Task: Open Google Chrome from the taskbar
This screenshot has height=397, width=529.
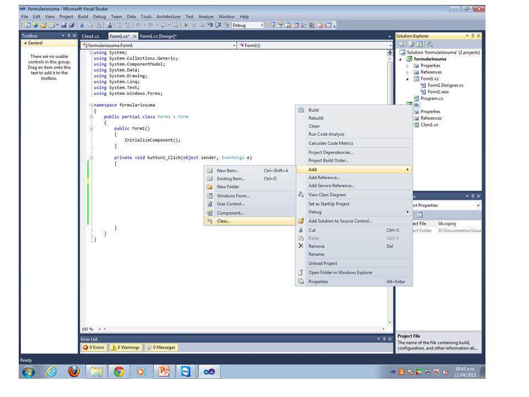Action: tap(118, 372)
